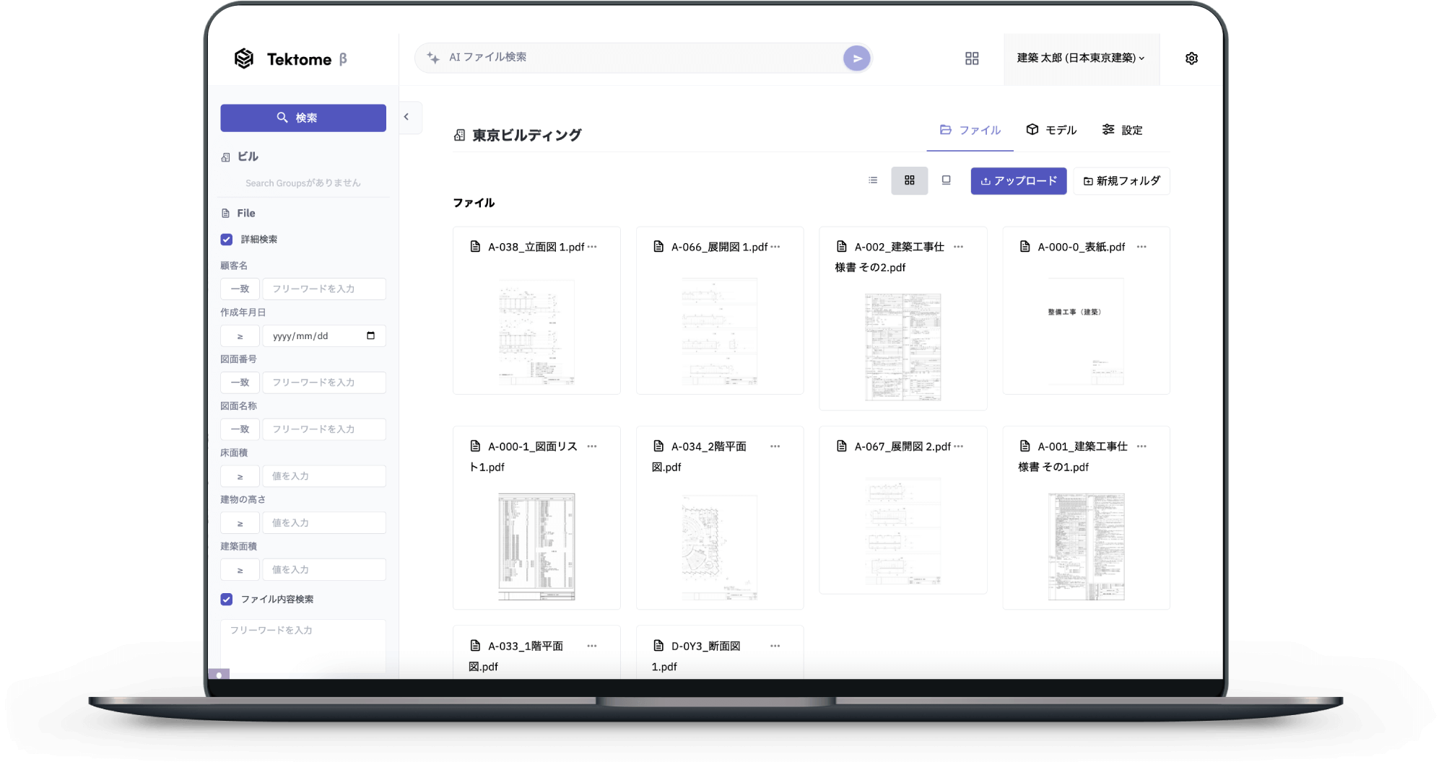This screenshot has width=1444, height=767.
Task: Change 図面番号 match mode 一致 selector
Action: click(x=240, y=382)
